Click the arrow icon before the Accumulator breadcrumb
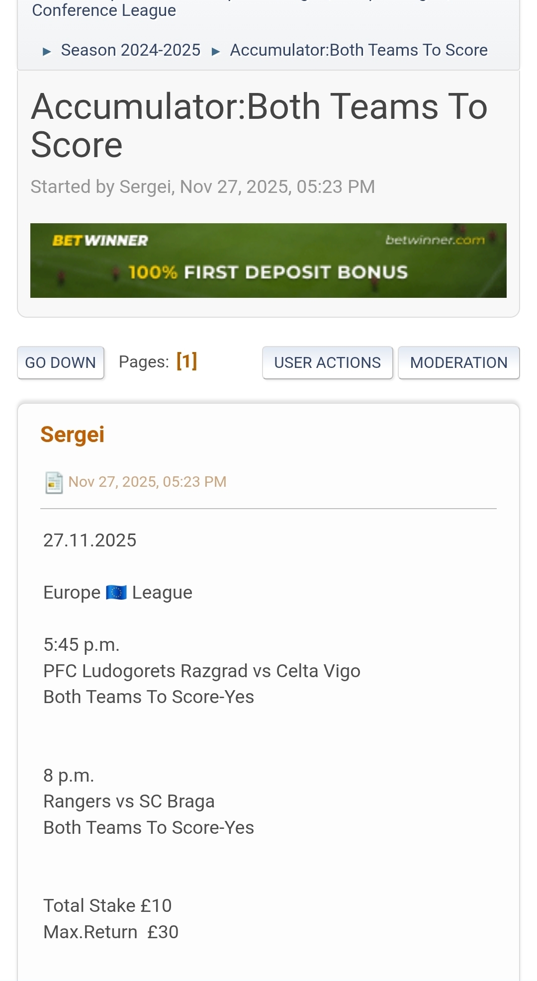The width and height of the screenshot is (537, 981). [216, 51]
